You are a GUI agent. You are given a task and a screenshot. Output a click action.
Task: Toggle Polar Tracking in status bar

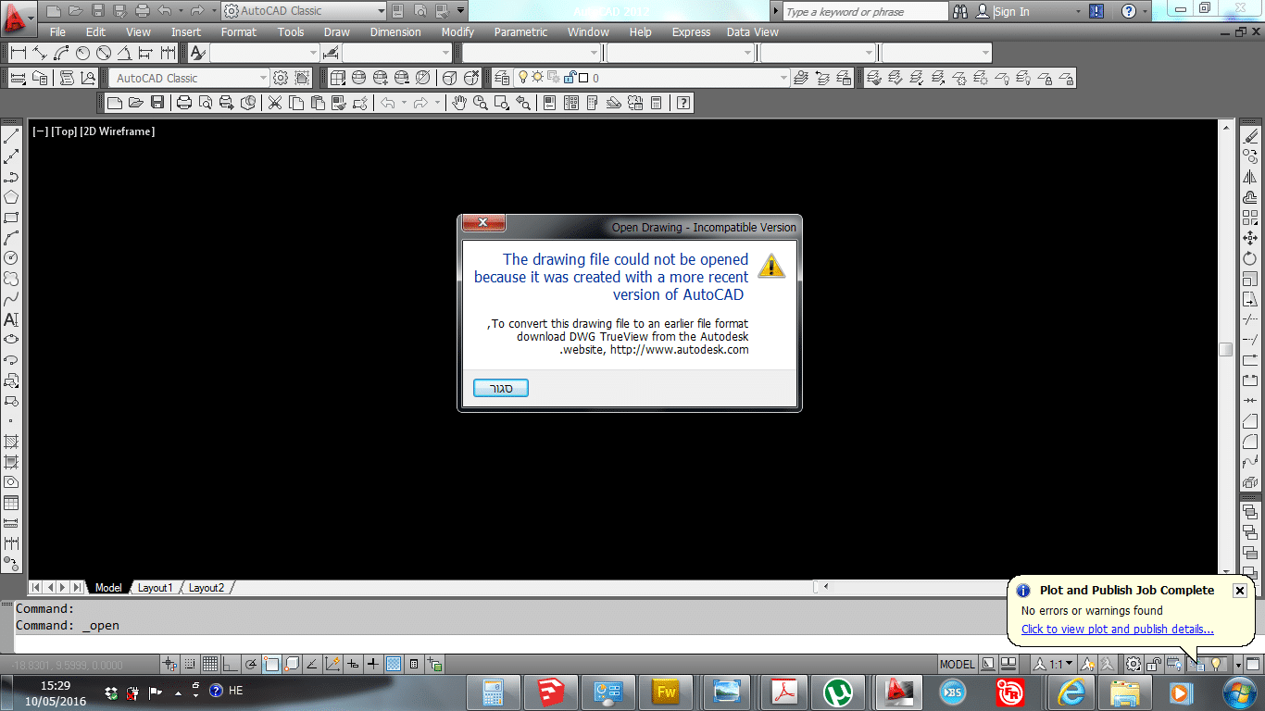pyautogui.click(x=251, y=664)
